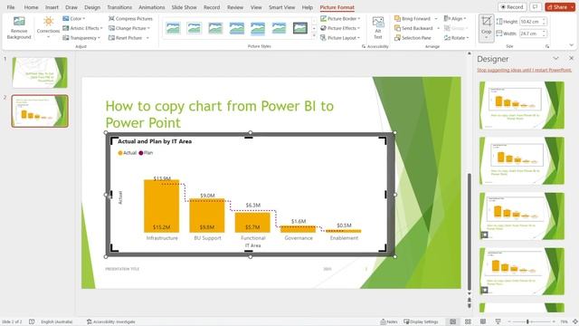Open Alt Text pane

click(x=378, y=28)
